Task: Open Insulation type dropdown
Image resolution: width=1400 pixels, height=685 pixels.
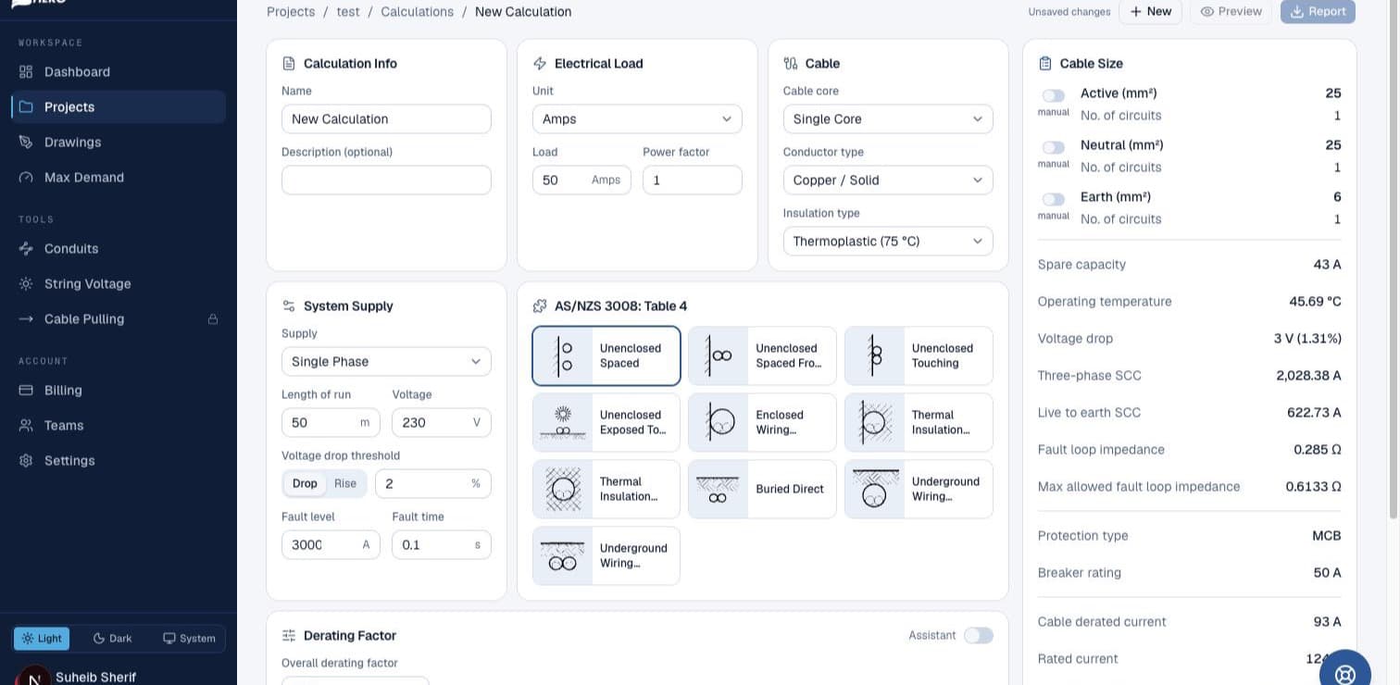Action: (x=888, y=241)
